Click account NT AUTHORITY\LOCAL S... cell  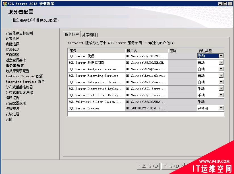tap(147, 108)
